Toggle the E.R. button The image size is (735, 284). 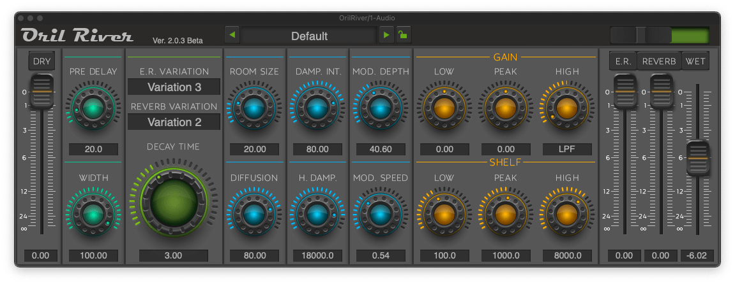click(623, 61)
